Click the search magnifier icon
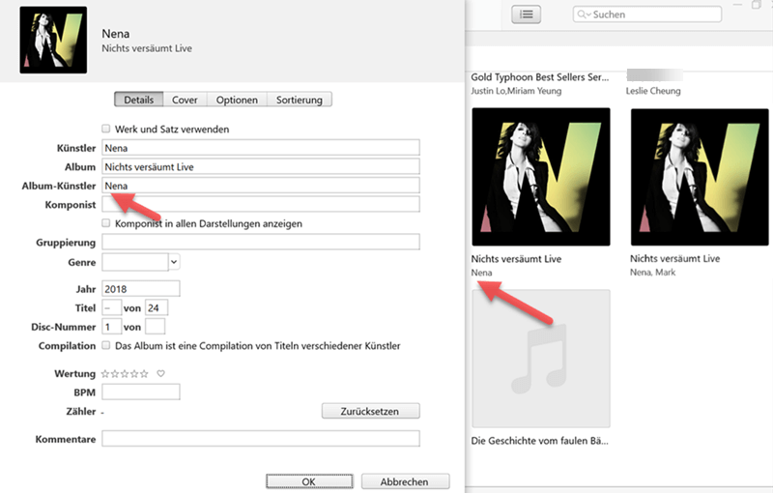Screen dimensions: 773x494 point(583,15)
